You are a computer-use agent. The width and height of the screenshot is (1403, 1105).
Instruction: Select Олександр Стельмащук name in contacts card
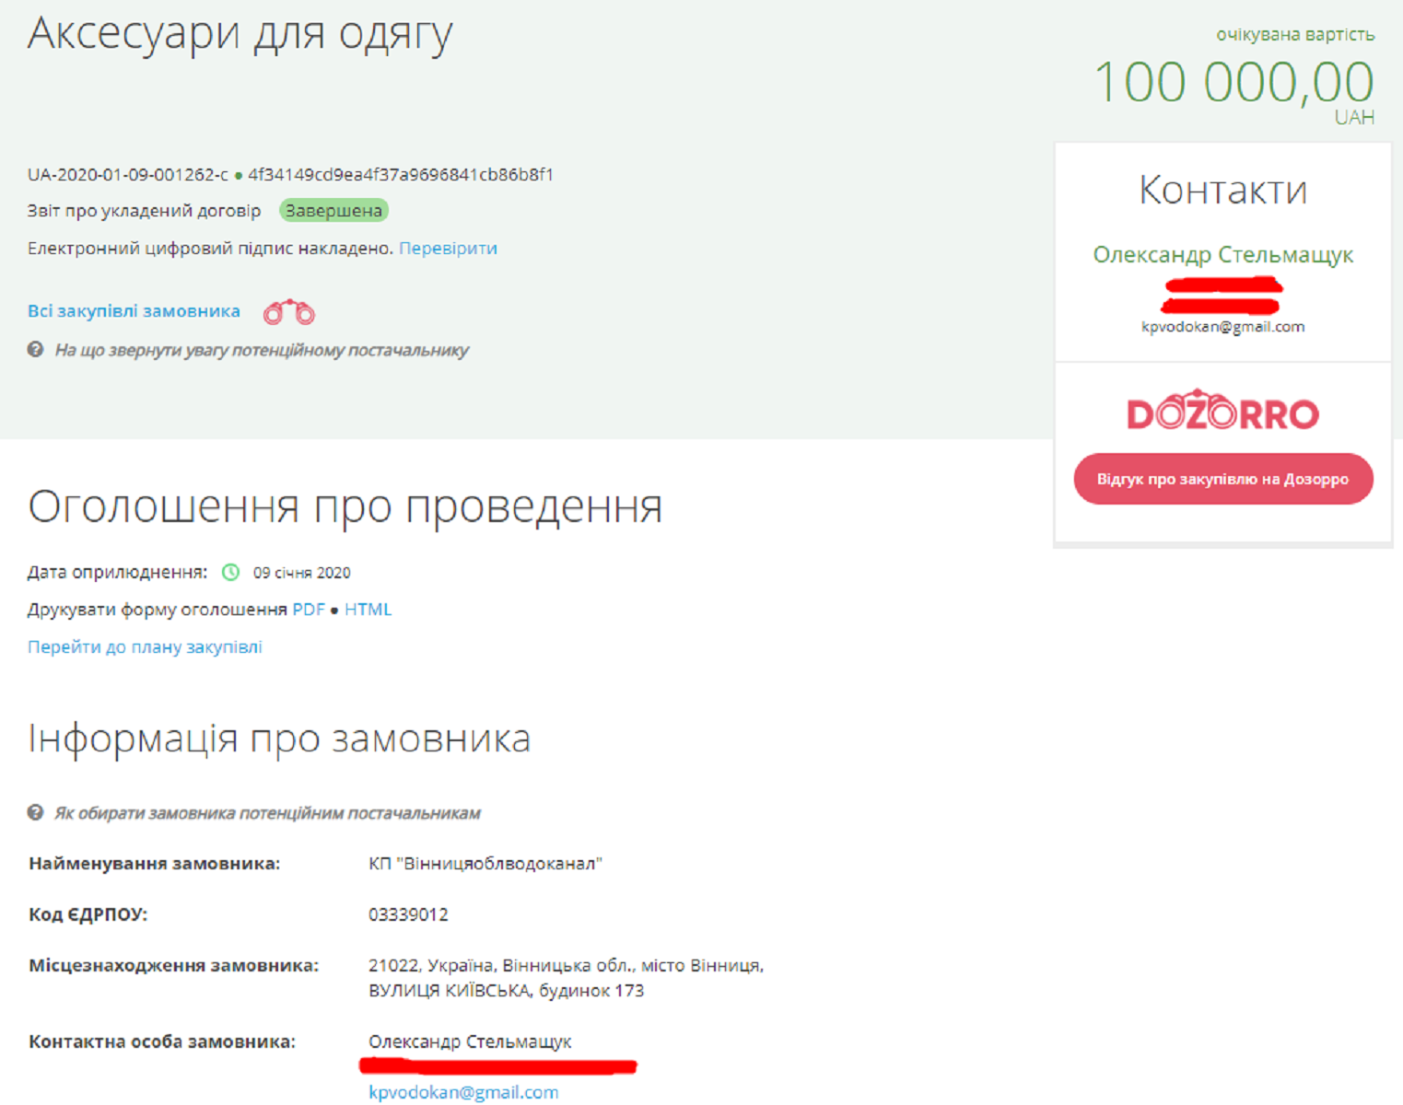point(1222,255)
